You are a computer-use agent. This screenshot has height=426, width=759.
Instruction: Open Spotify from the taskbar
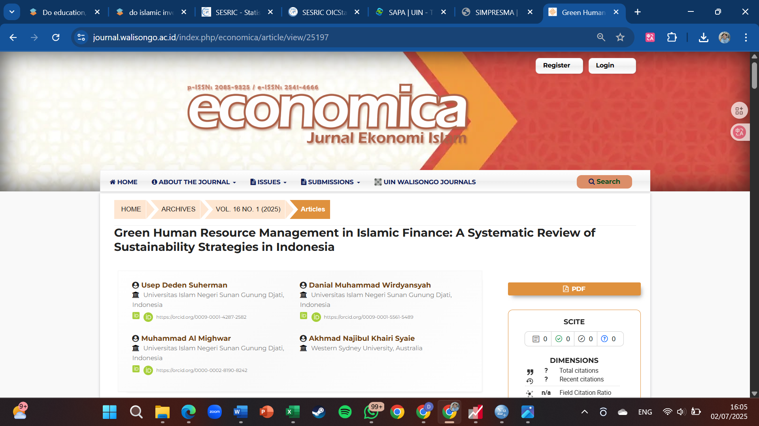(345, 412)
